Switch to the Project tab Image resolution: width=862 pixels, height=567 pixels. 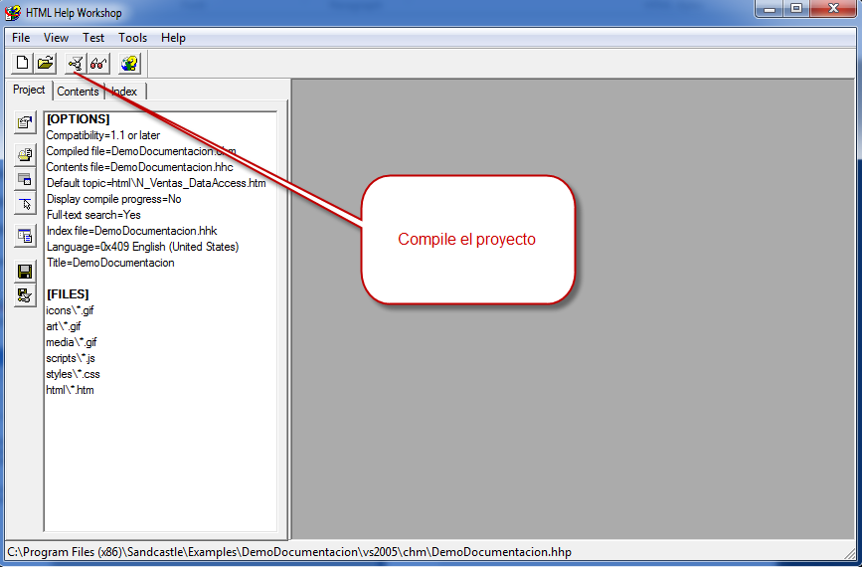[29, 90]
